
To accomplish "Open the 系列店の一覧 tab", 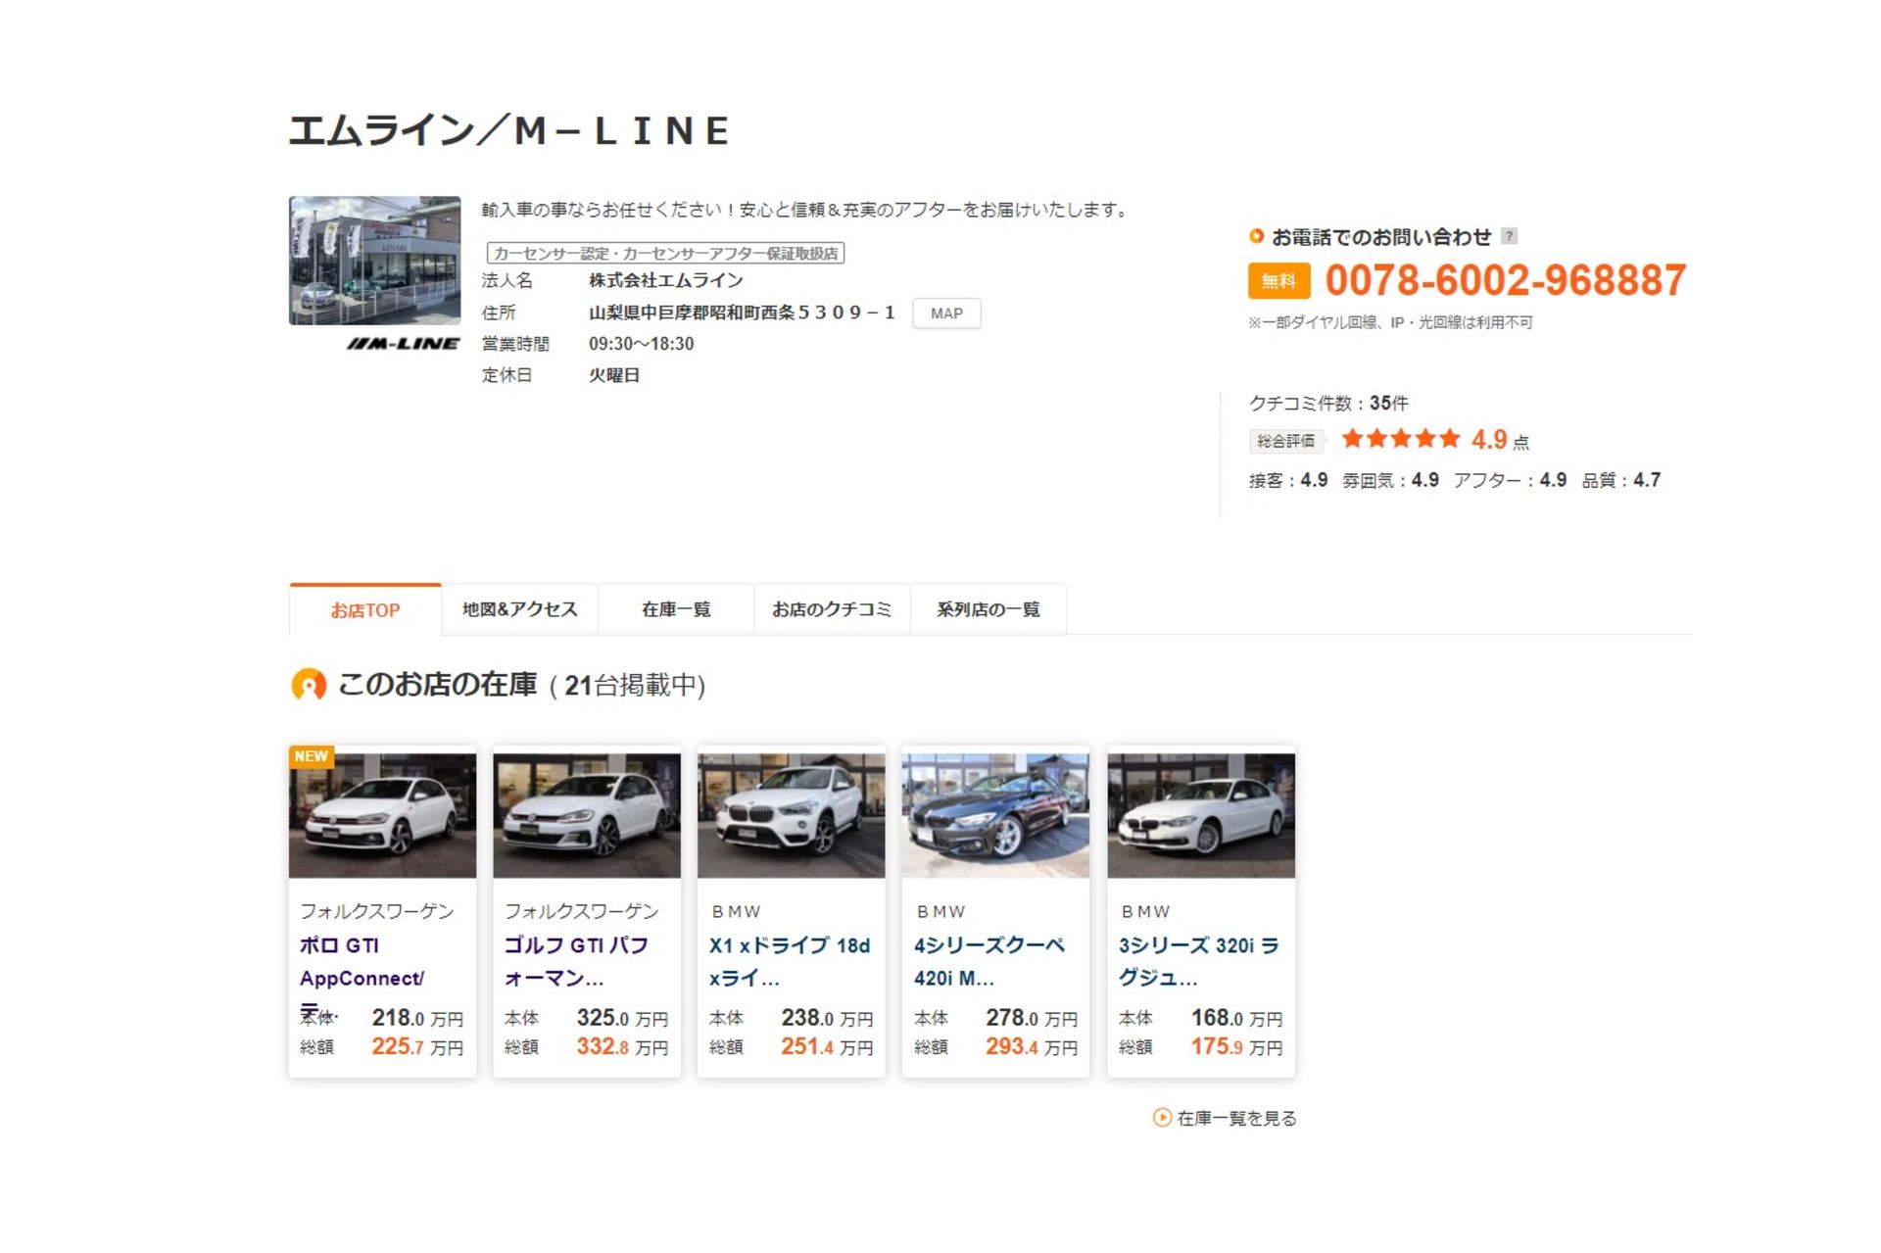I will 988,609.
